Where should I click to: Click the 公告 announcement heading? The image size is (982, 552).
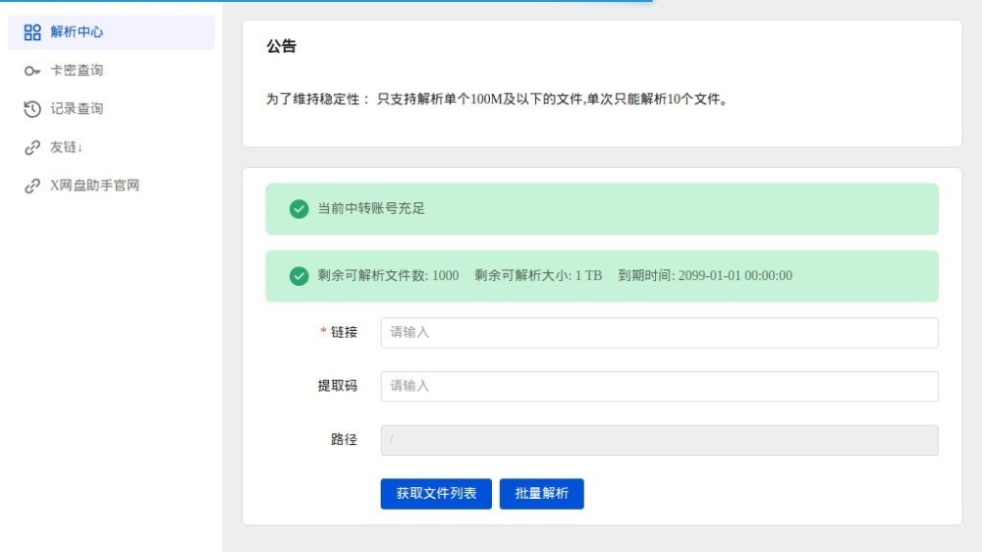(x=281, y=46)
